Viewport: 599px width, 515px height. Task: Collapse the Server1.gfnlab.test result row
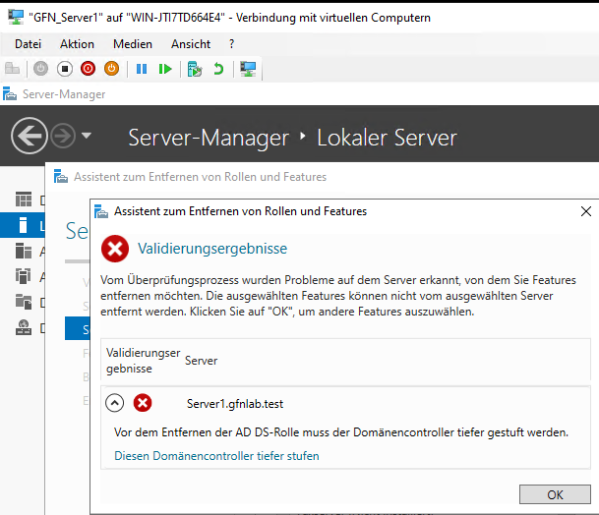pos(115,403)
